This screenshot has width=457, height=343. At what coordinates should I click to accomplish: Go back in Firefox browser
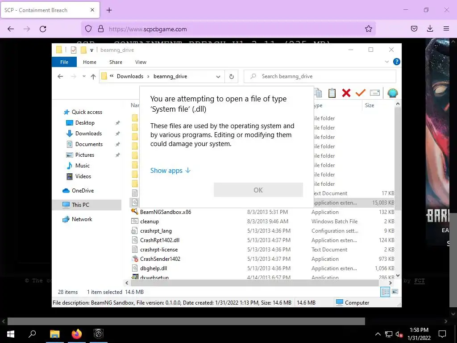tap(11, 29)
